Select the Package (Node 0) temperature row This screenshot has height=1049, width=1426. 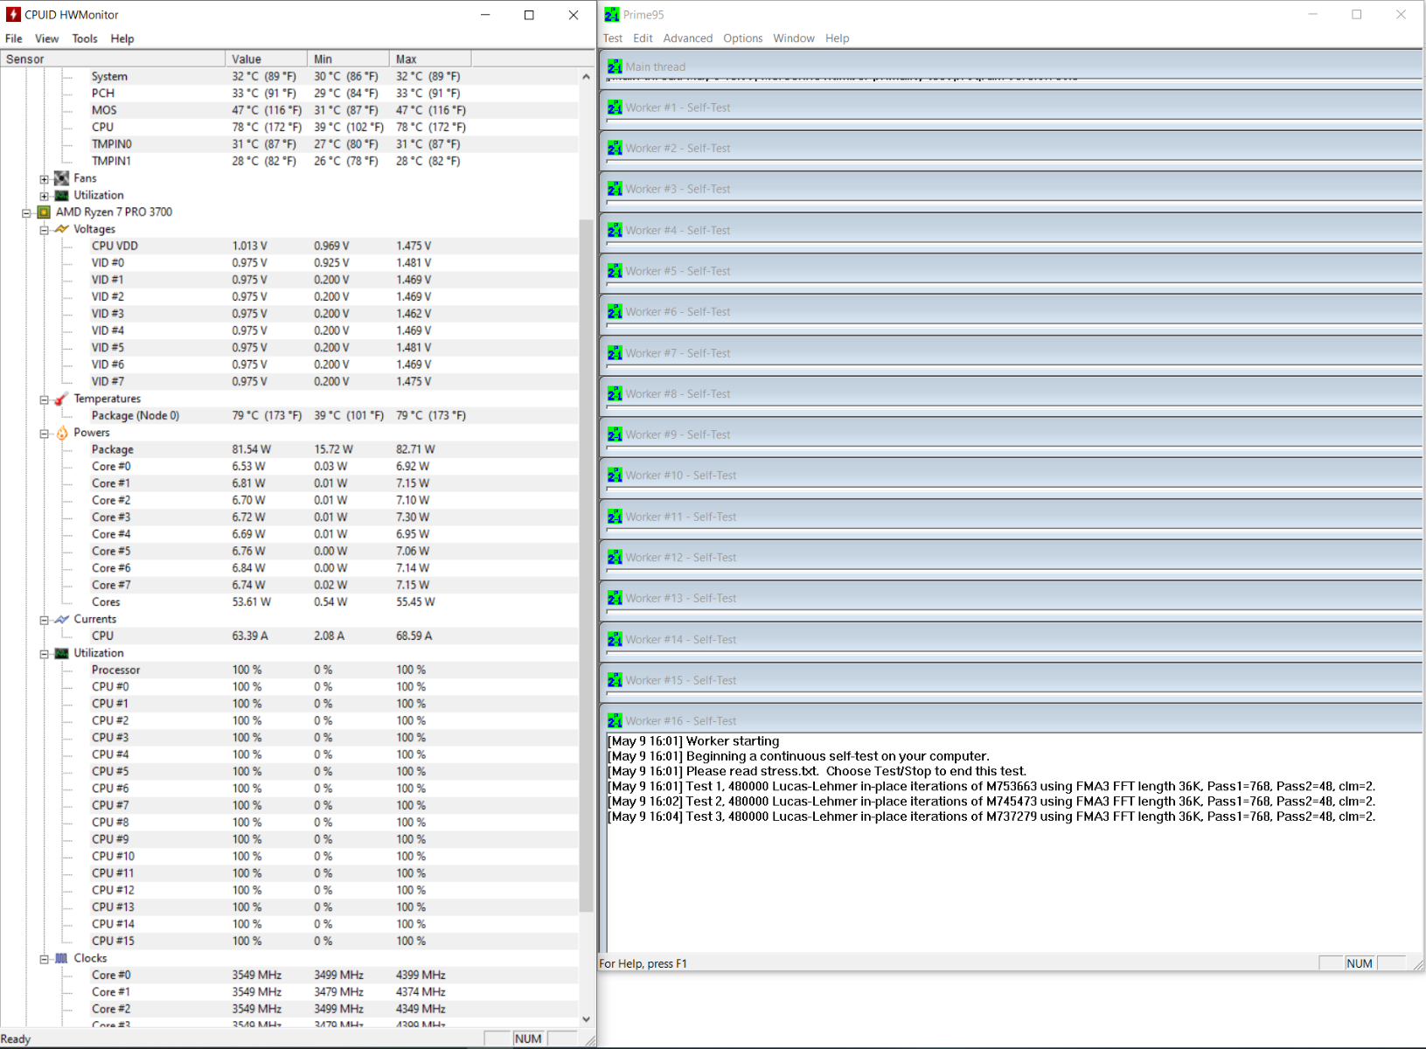coord(136,416)
